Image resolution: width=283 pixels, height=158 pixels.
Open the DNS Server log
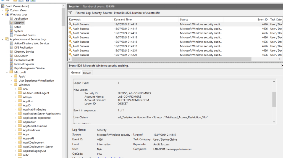pyautogui.click(x=22, y=56)
